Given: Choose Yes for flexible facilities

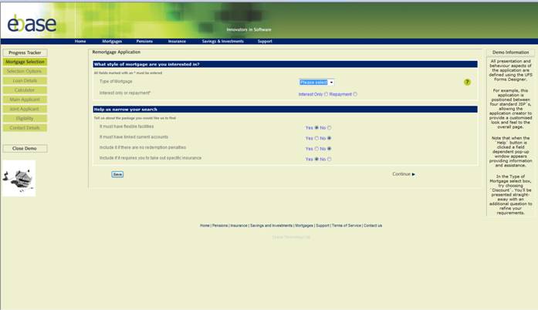Looking at the screenshot, I should (316, 127).
